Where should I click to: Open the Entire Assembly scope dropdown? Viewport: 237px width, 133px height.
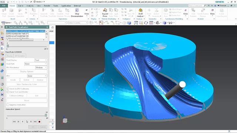click(x=78, y=23)
